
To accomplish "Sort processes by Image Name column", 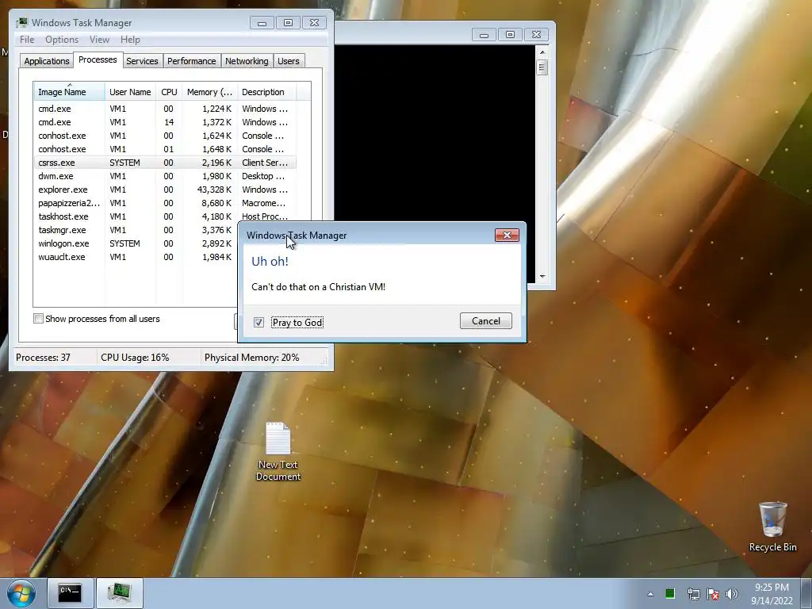I will [x=70, y=92].
